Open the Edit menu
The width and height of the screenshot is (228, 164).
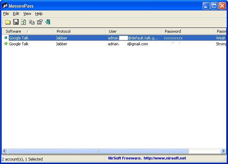16,14
